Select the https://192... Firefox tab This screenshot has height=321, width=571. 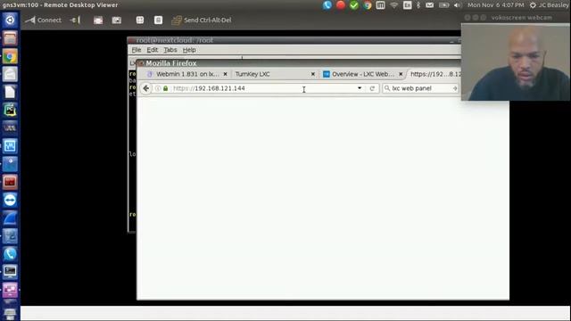[x=435, y=74]
